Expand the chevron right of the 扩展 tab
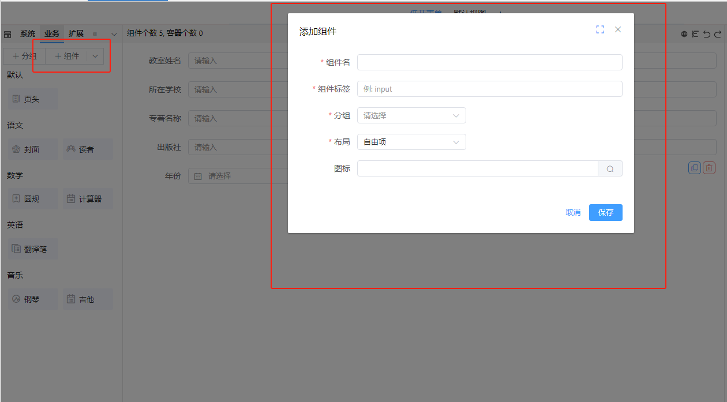Image resolution: width=727 pixels, height=402 pixels. [114, 34]
